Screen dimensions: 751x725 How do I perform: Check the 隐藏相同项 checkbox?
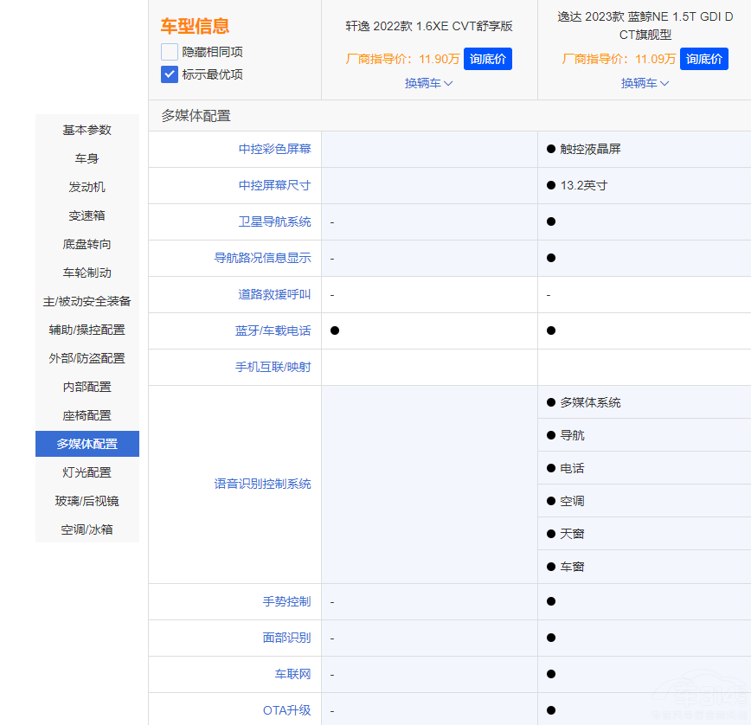point(170,52)
